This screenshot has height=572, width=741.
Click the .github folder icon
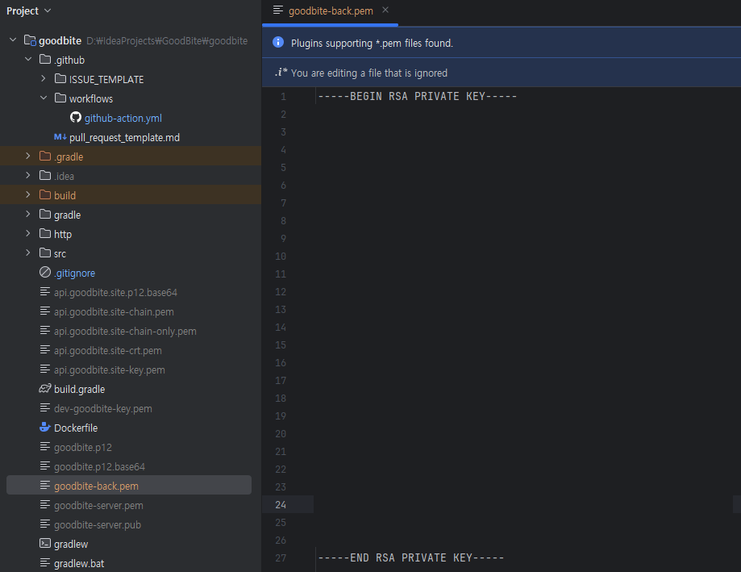(x=45, y=60)
